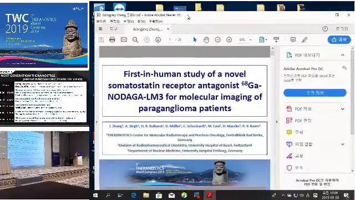Click the conference room camera feed

(44, 165)
